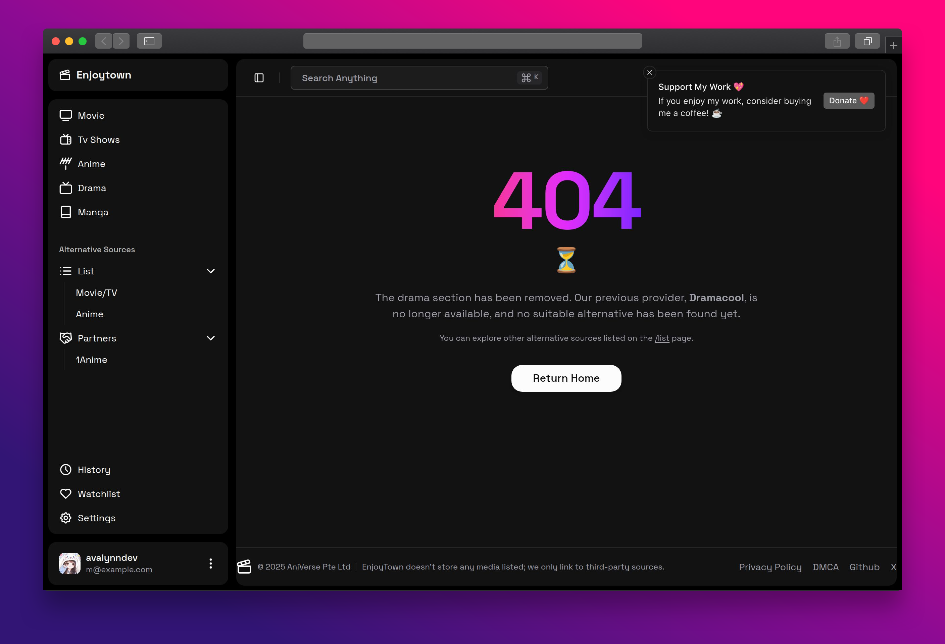Open History from the sidebar
This screenshot has height=644, width=945.
[x=138, y=470]
